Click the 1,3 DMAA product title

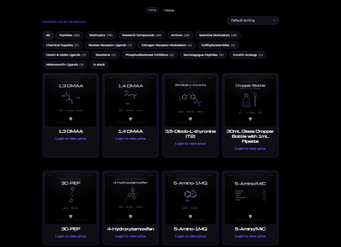(x=71, y=131)
